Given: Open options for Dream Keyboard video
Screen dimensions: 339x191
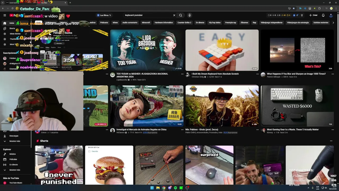Looking at the screenshot, I should point(257,74).
